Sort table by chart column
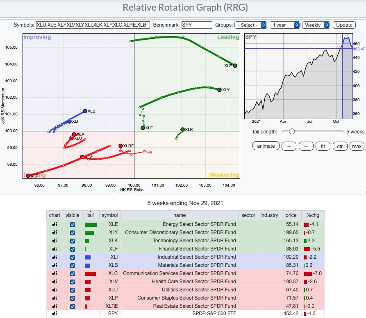Viewport: 366px width, 318px height. pyautogui.click(x=55, y=215)
